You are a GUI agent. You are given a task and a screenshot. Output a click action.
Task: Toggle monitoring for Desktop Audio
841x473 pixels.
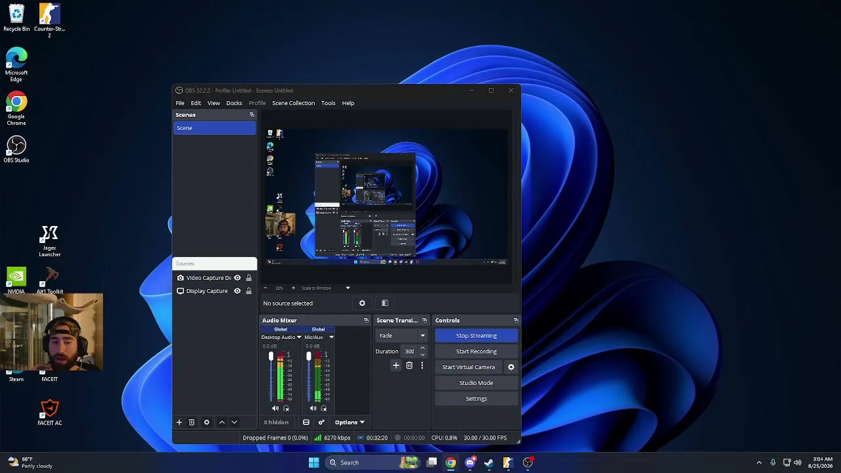tap(286, 409)
